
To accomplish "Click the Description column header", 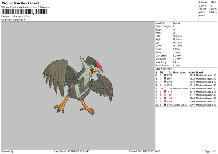I will (x=179, y=72).
